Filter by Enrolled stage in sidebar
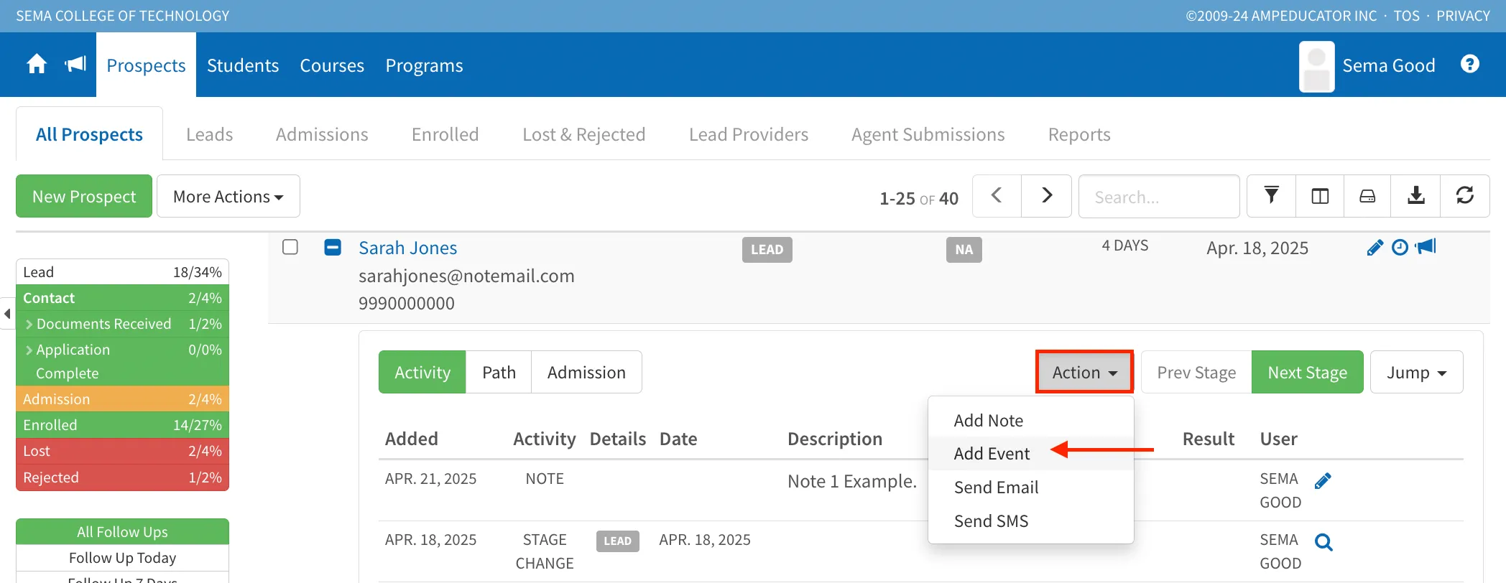Viewport: 1506px width, 583px height. [x=122, y=425]
